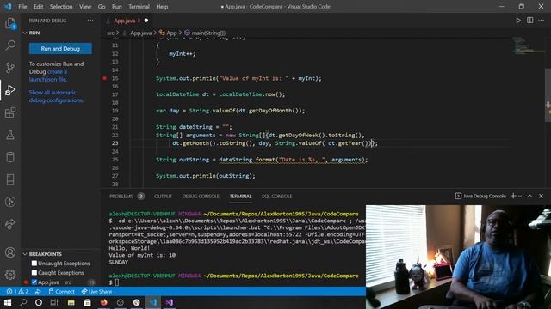Disable the App.java breakpoint checkbox
The image size is (551, 309).
point(34,282)
